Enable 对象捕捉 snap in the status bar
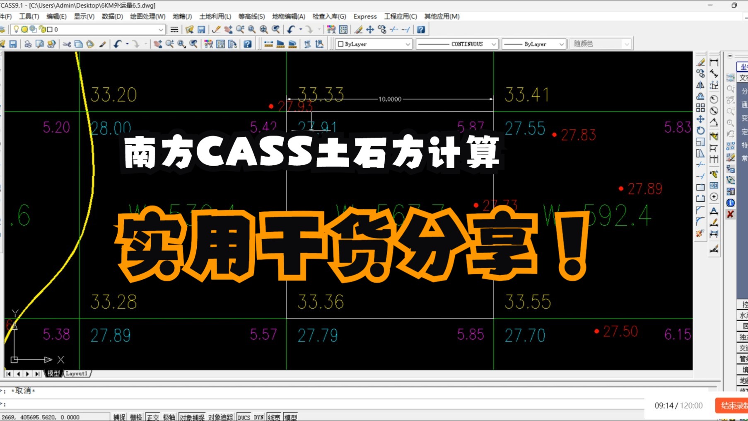Screen dimensions: 748x421 click(192, 417)
